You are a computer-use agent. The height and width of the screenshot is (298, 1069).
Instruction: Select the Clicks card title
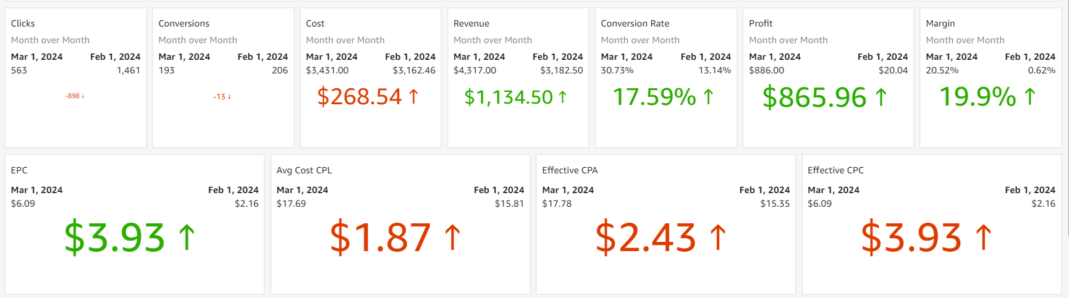point(23,23)
